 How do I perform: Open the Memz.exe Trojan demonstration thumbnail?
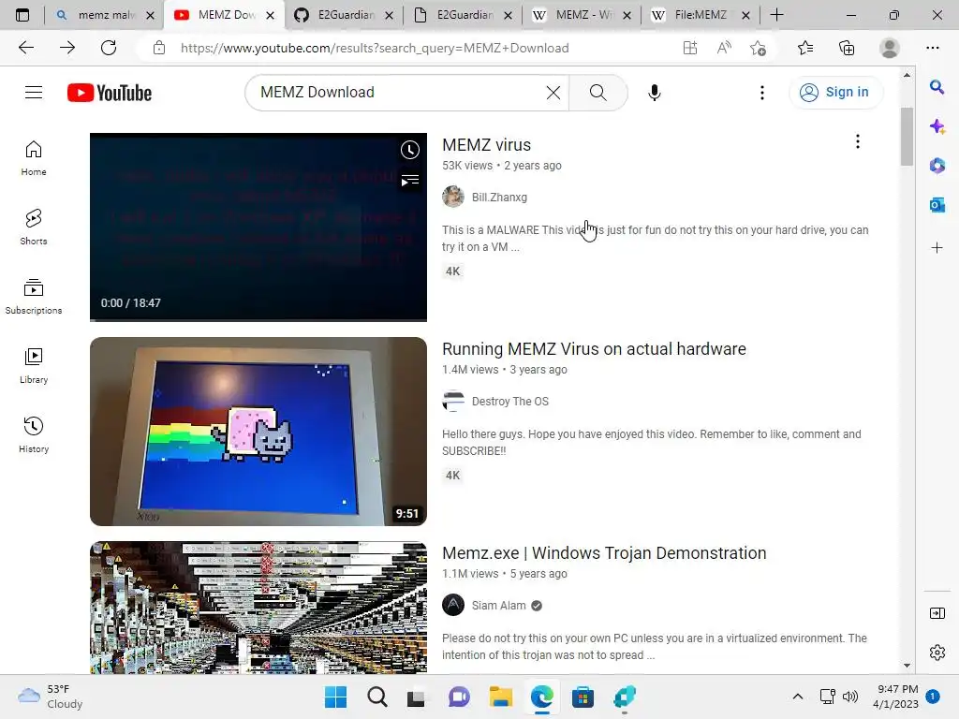258,608
